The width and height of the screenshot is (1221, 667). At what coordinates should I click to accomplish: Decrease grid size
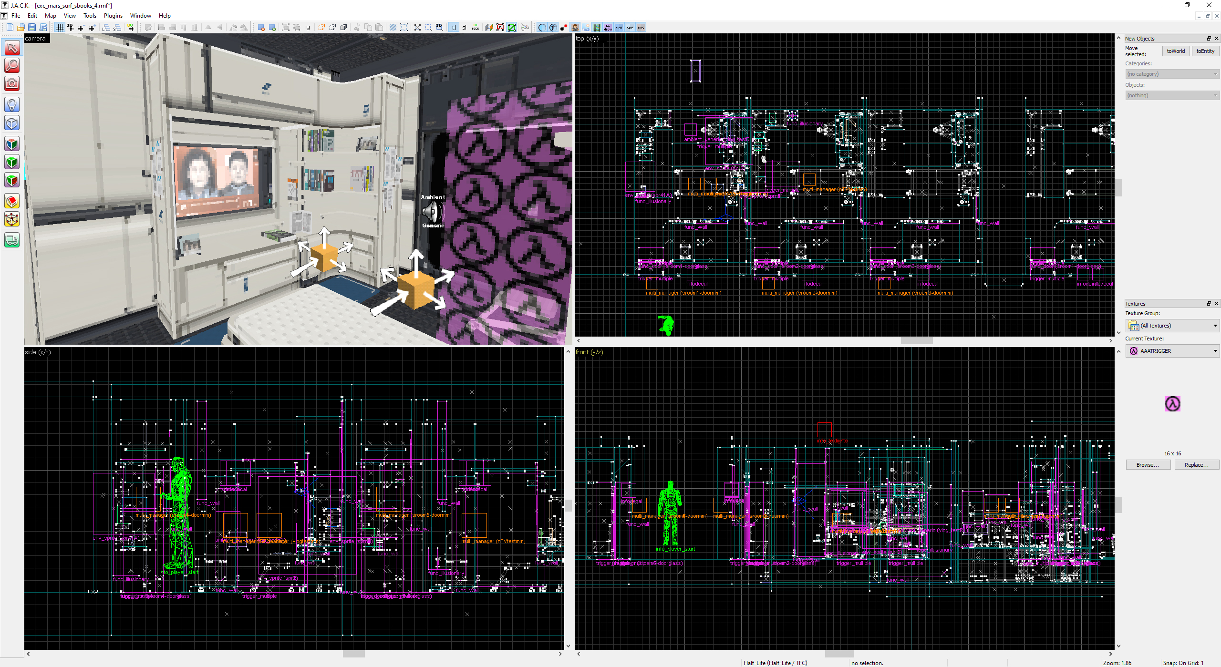click(81, 27)
